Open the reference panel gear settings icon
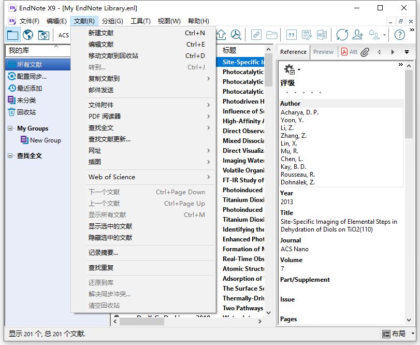 point(289,69)
